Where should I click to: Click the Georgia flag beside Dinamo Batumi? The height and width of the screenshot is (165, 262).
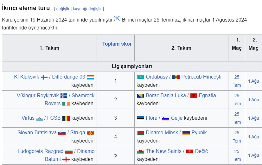66,160
